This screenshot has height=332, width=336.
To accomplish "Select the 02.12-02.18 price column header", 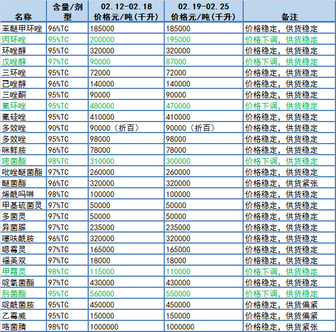I will point(126,11).
